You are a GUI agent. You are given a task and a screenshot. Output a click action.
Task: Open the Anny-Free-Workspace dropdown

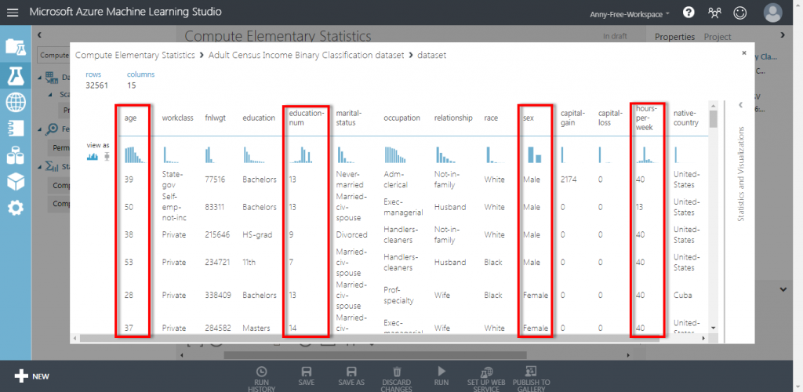[x=630, y=14]
